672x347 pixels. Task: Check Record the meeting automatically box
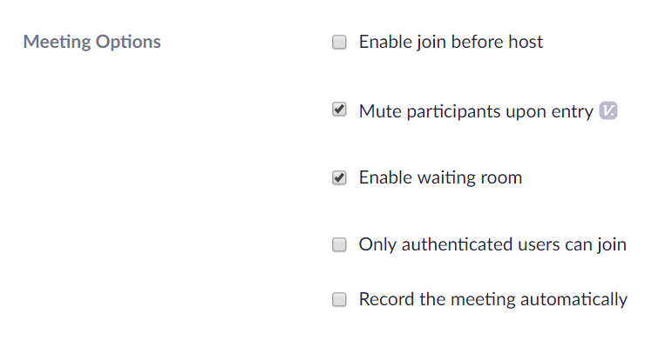tap(339, 299)
